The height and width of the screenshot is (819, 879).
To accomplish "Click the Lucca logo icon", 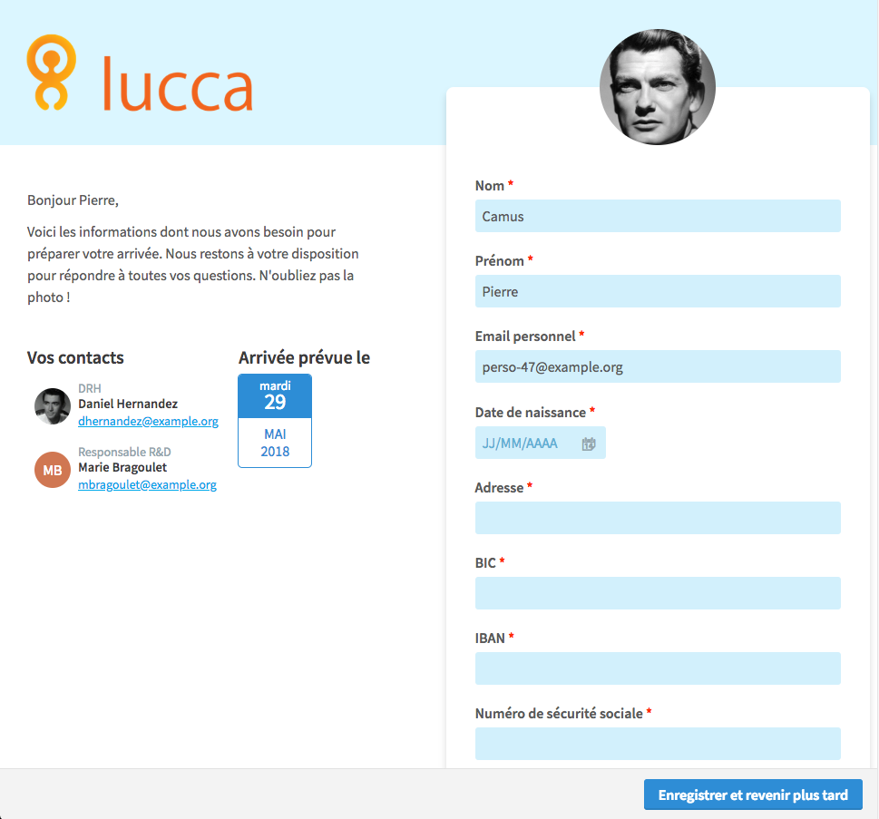I will pos(52,73).
